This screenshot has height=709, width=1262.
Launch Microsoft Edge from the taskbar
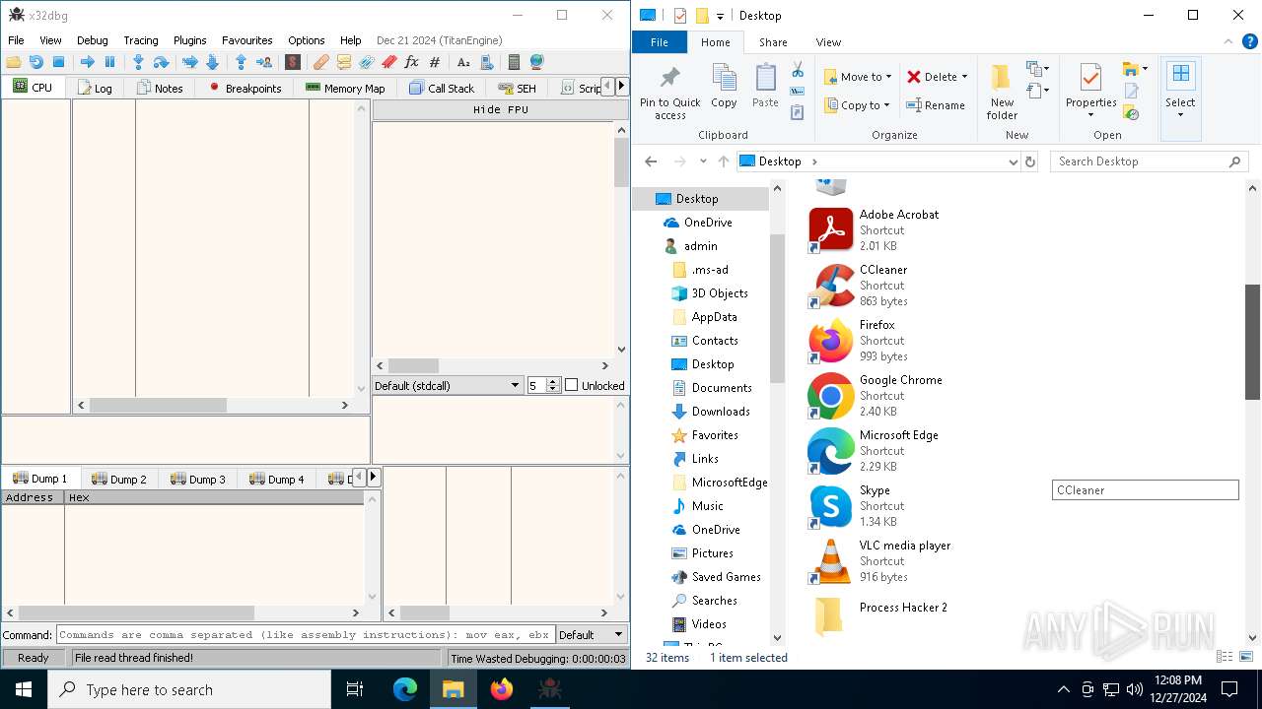click(x=405, y=689)
